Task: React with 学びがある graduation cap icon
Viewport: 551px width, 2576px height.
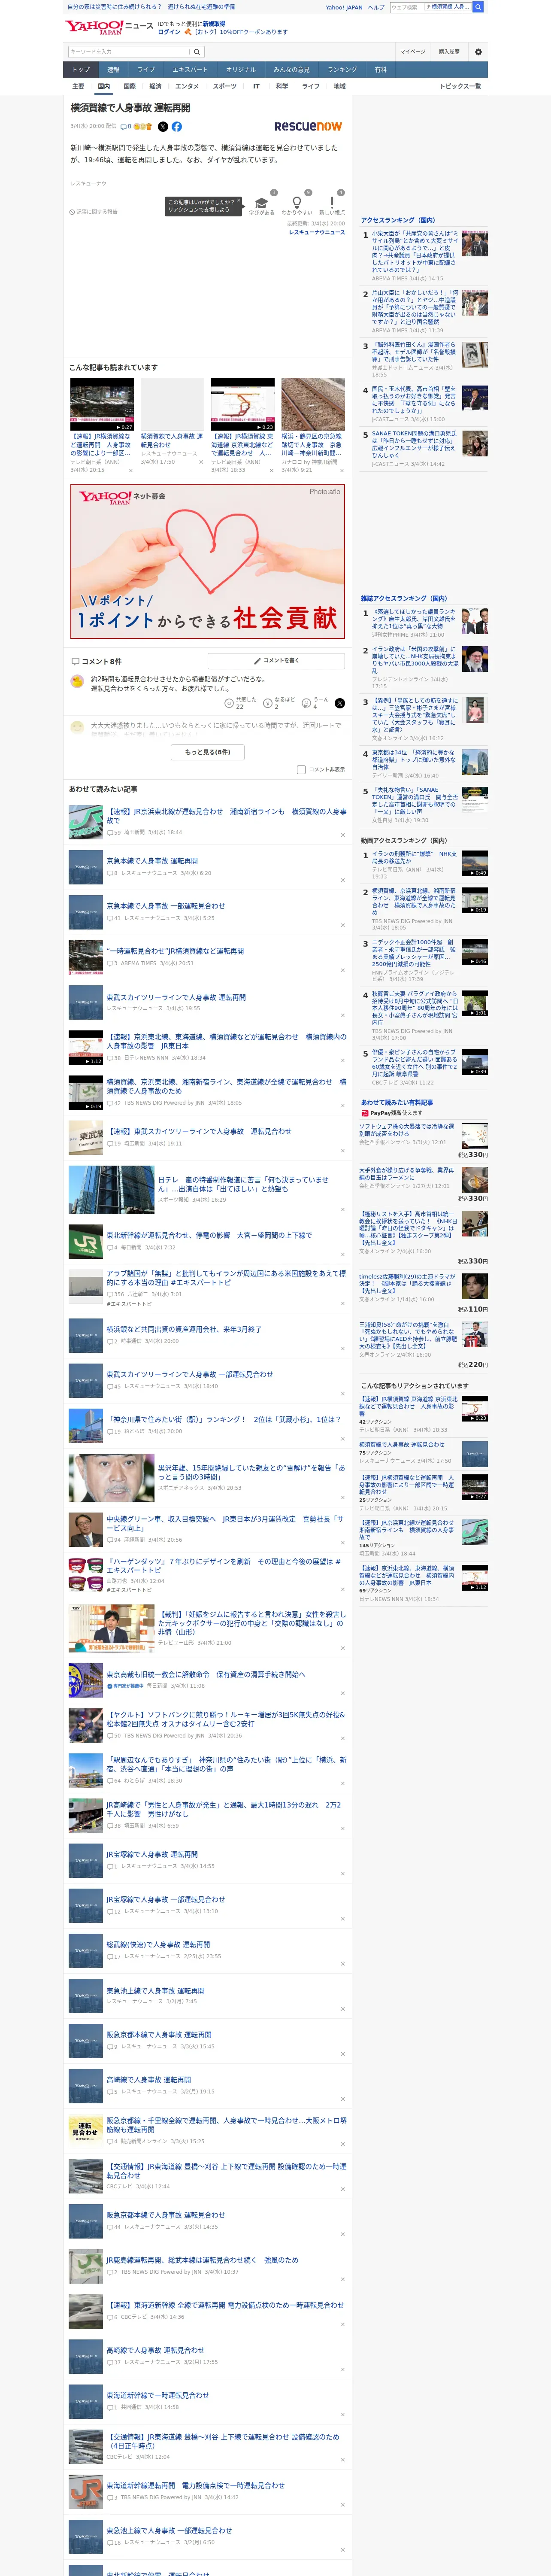Action: tap(262, 203)
